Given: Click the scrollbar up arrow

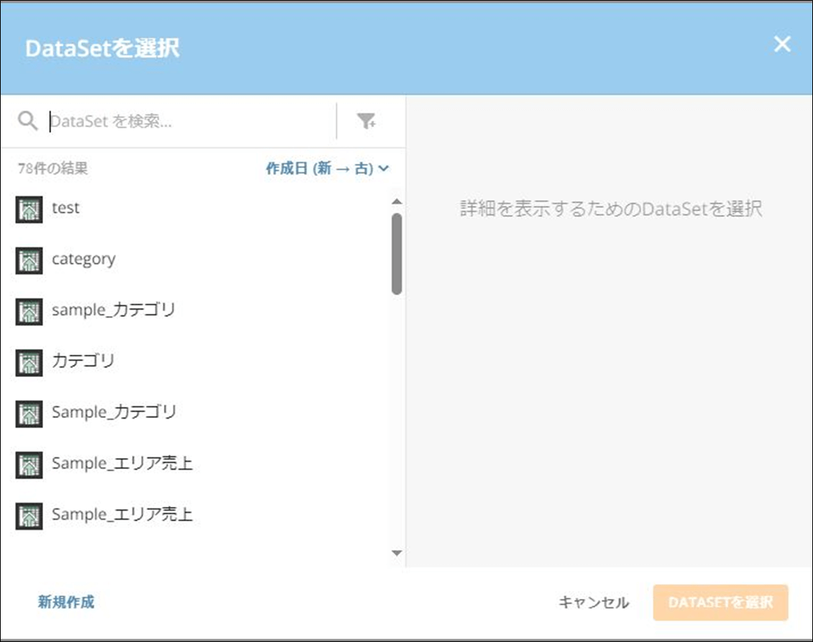Looking at the screenshot, I should [397, 202].
